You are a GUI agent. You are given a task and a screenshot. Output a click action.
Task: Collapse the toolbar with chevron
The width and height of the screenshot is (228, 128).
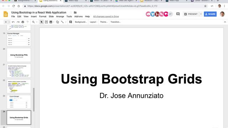point(225,22)
